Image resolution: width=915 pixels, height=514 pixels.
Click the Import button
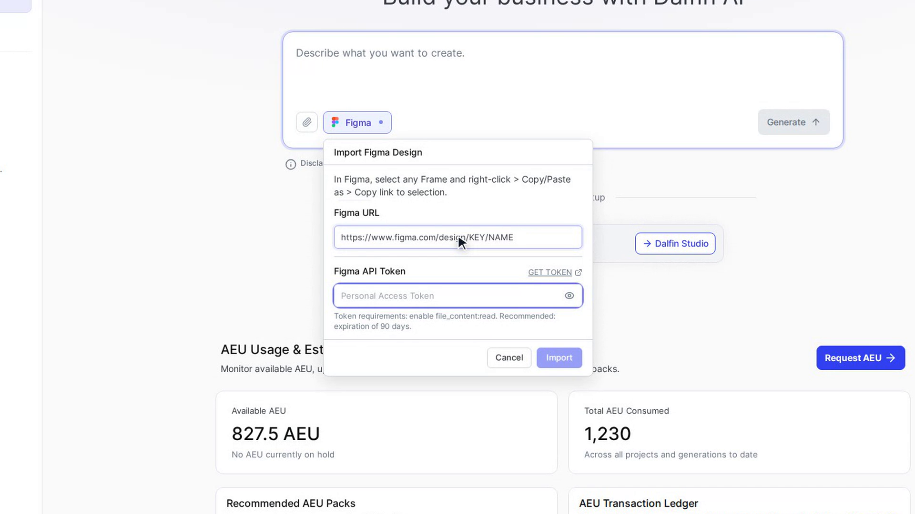point(559,357)
